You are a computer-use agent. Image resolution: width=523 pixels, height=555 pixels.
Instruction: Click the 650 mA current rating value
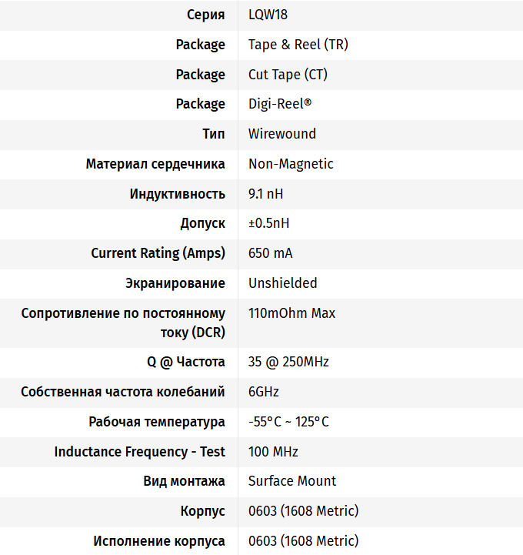click(x=270, y=253)
